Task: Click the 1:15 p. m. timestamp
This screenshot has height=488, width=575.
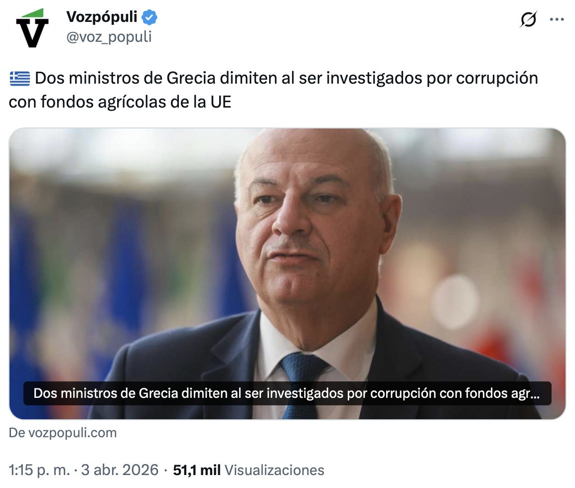Action: 39,470
